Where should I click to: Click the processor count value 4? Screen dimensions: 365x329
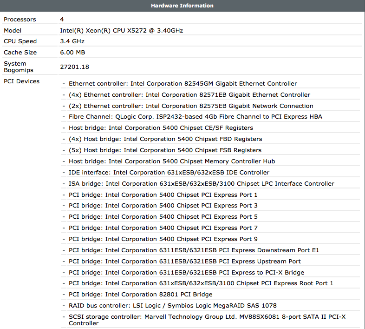pos(62,20)
